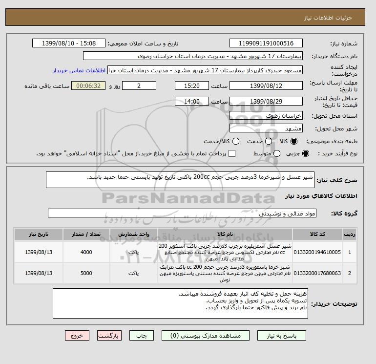Click the delivery province field خراسان رضوی
This screenshot has height=364, width=376.
click(266, 116)
